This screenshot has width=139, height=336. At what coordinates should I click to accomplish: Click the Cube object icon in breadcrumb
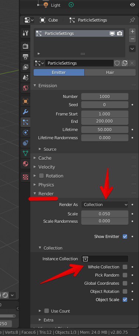[x=43, y=20]
